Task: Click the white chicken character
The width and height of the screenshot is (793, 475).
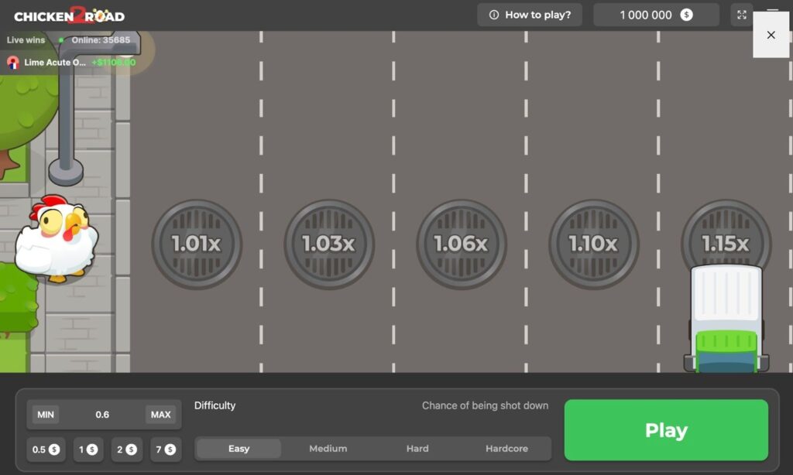Action: pos(57,238)
